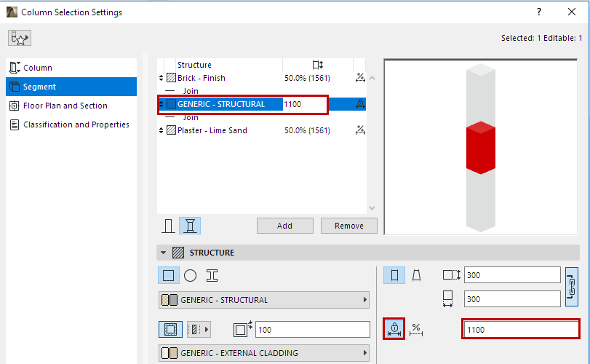590x364 pixels.
Task: Collapse the STRUCTURE panel
Action: click(x=163, y=253)
